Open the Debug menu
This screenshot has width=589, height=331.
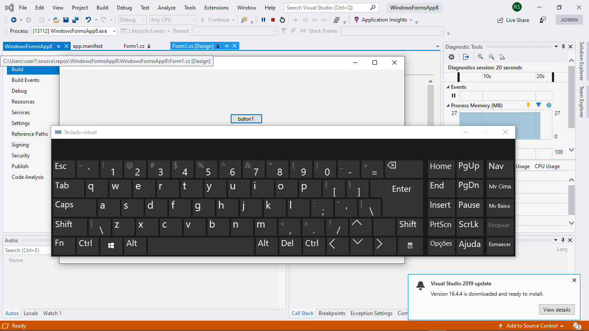tap(124, 8)
